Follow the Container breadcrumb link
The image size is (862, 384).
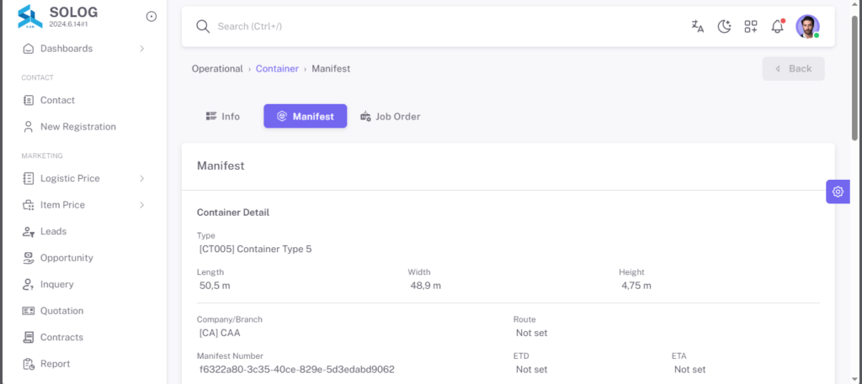click(277, 69)
